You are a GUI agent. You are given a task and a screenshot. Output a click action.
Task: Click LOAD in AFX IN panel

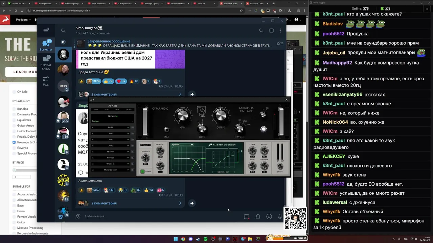[x=107, y=110]
